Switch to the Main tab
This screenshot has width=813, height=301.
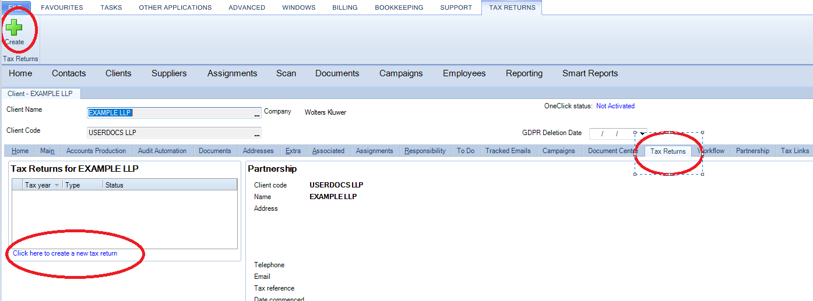[47, 151]
